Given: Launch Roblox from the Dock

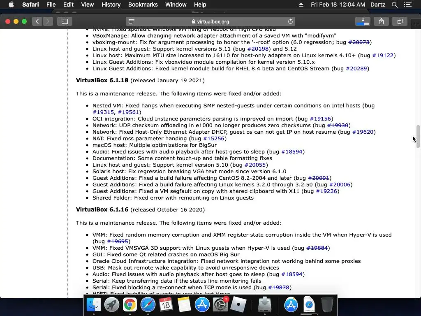Looking at the screenshot, I should pos(238,305).
